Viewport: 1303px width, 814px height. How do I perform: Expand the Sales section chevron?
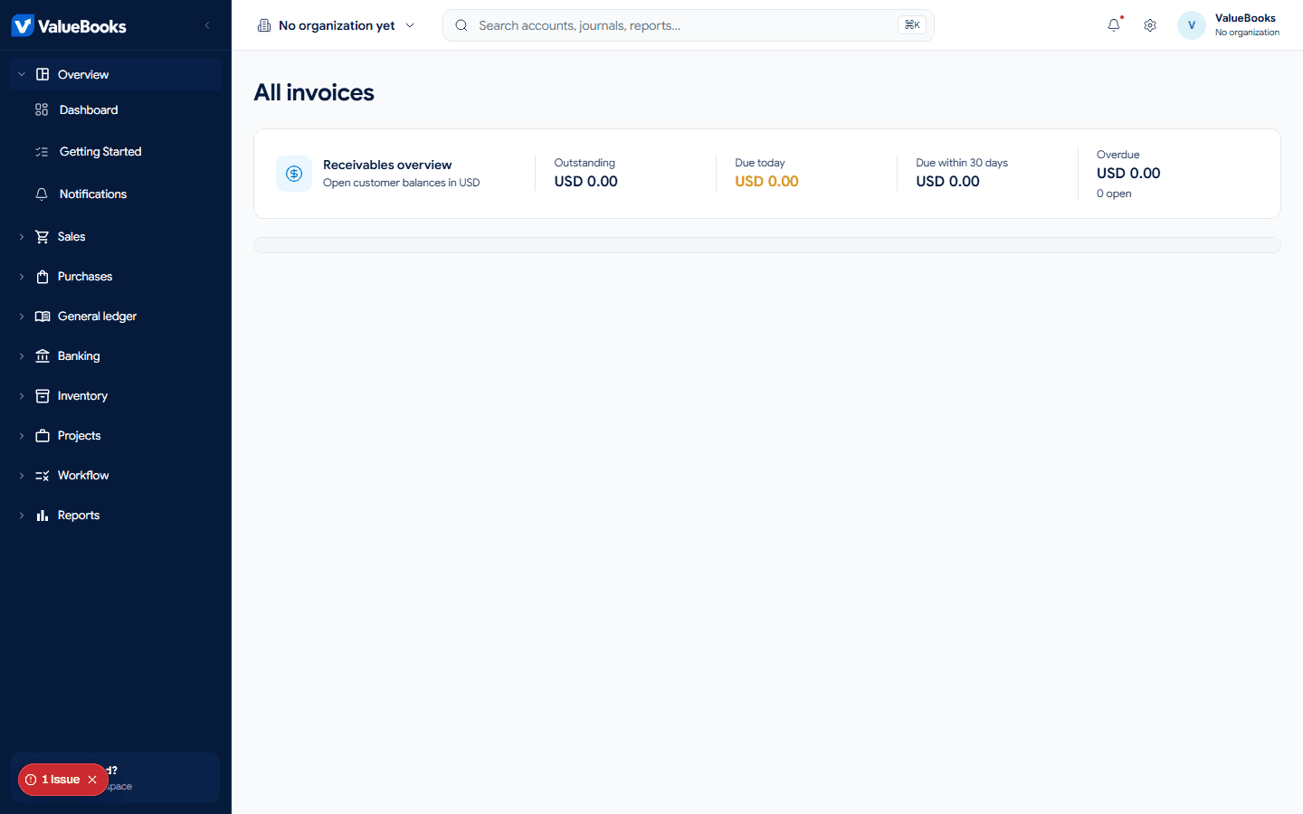(22, 237)
